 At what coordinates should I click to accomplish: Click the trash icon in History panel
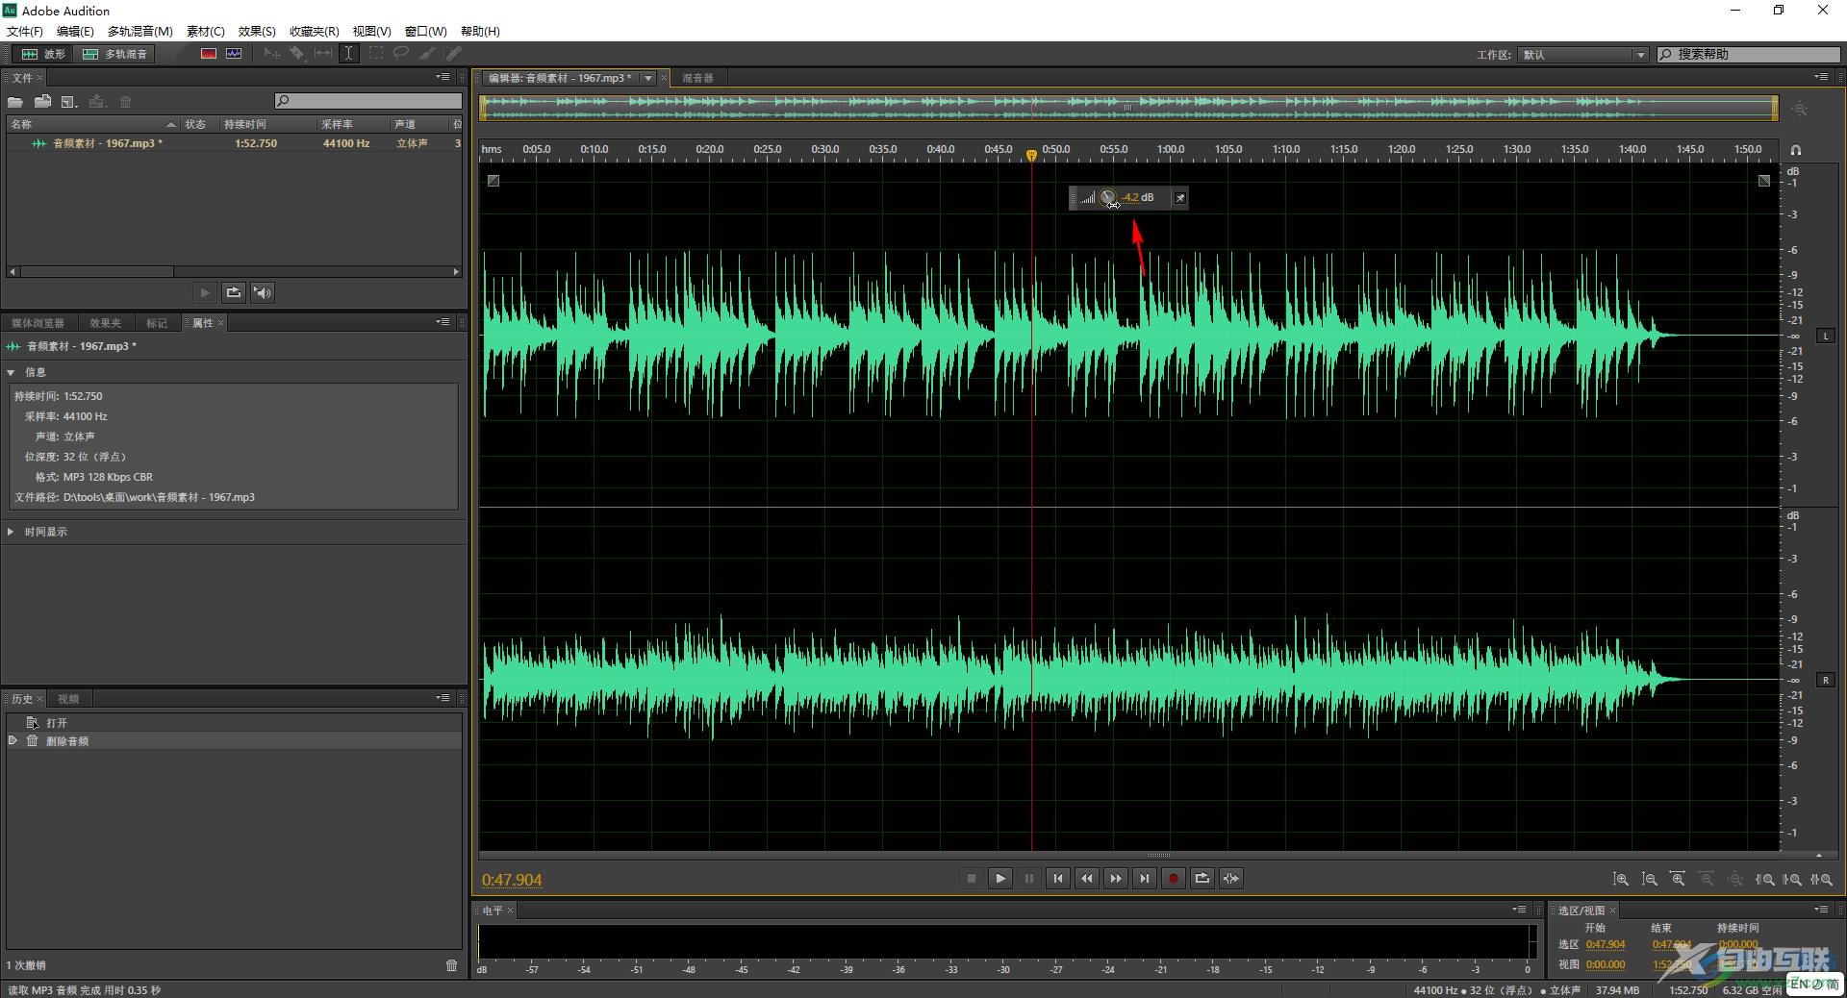tap(452, 965)
